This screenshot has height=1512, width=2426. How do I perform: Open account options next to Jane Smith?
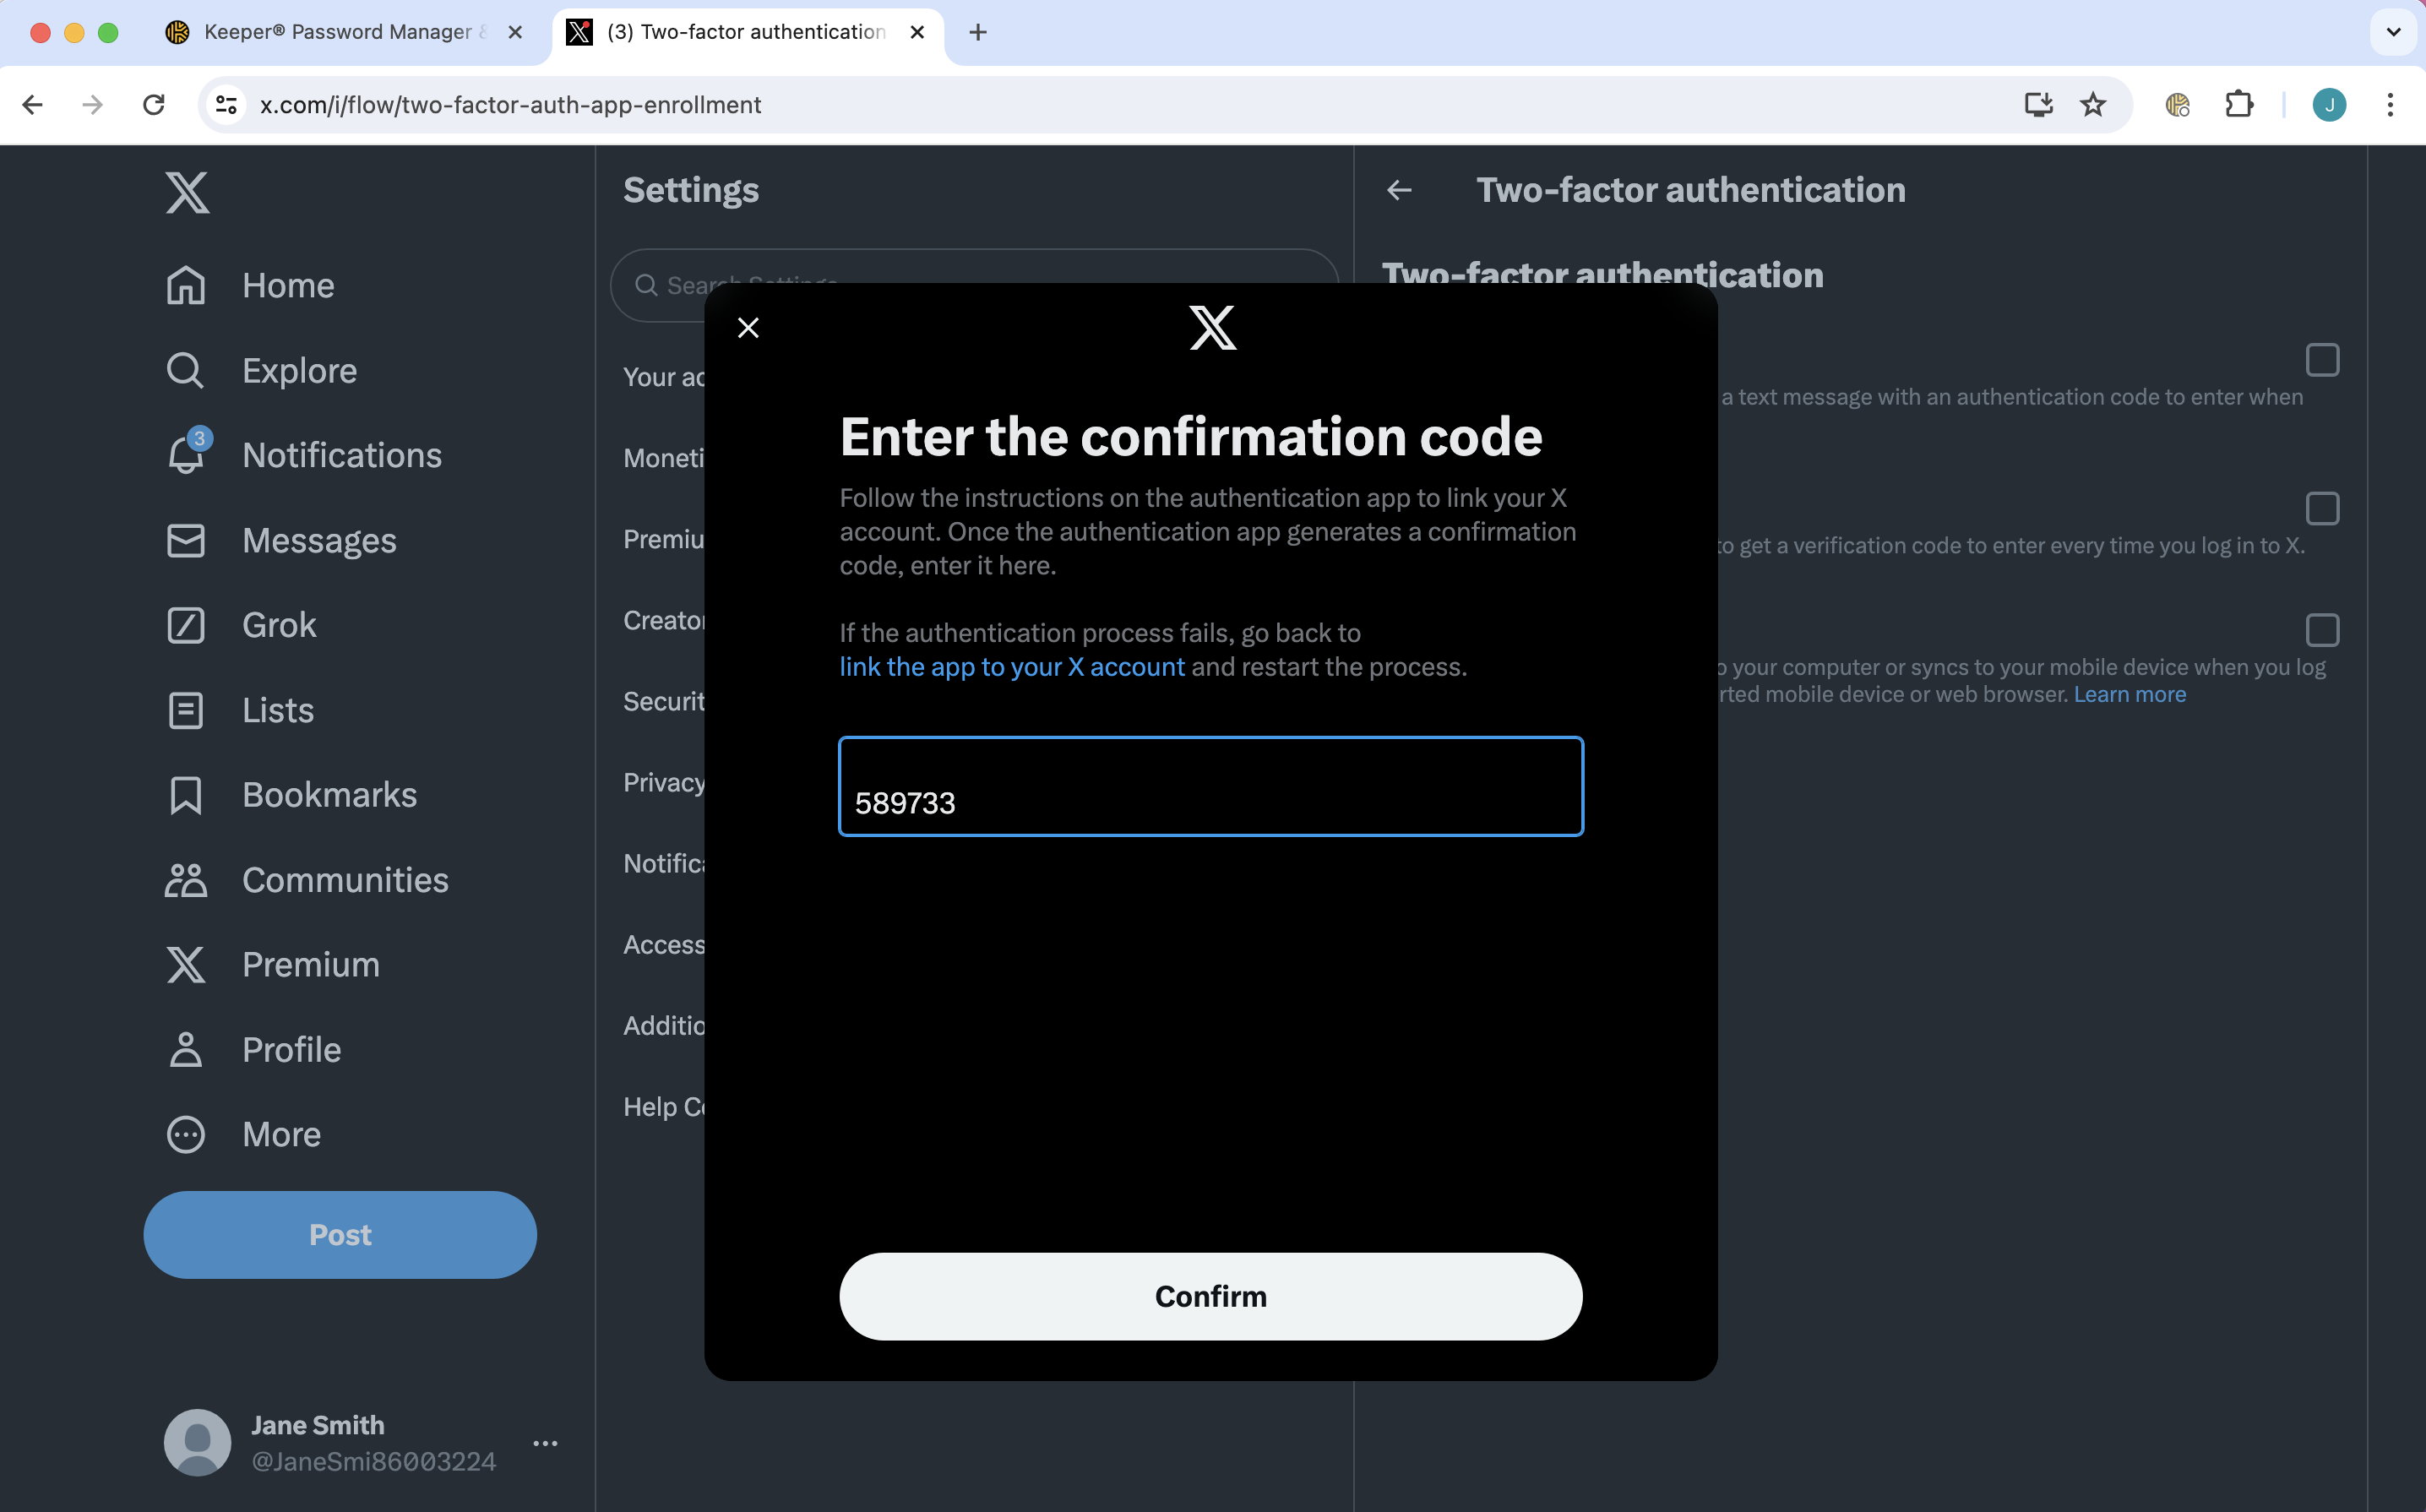tap(545, 1443)
